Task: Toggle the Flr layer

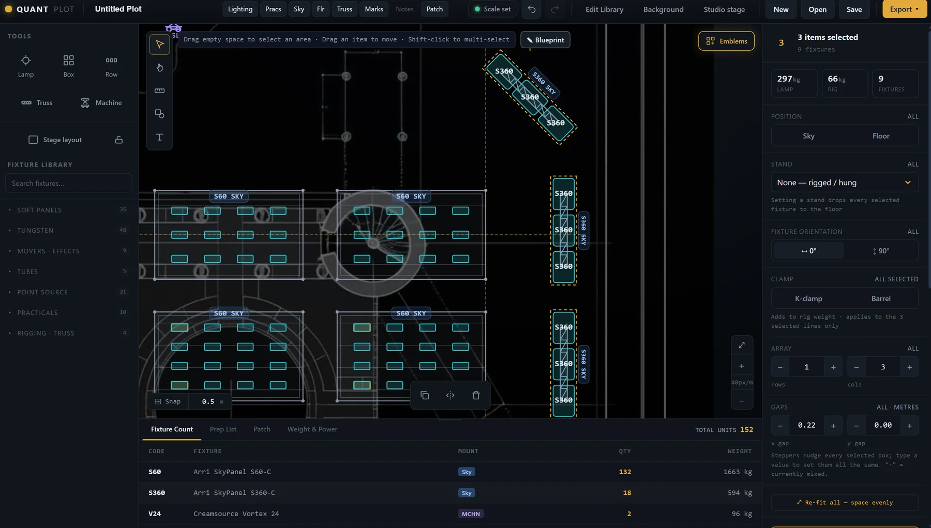Action: pyautogui.click(x=321, y=9)
